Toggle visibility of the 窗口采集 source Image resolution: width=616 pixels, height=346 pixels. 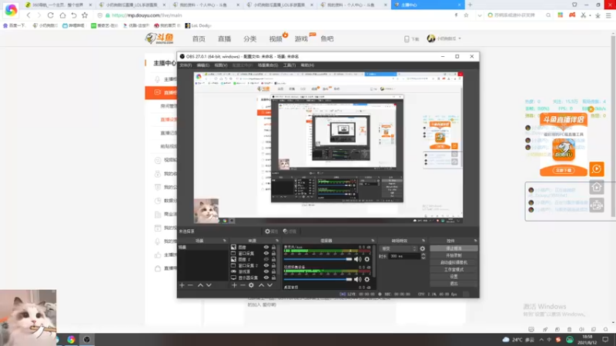(x=266, y=254)
